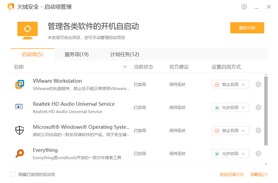Click 保持现状 suggestion in Realtek row

pos(177,107)
